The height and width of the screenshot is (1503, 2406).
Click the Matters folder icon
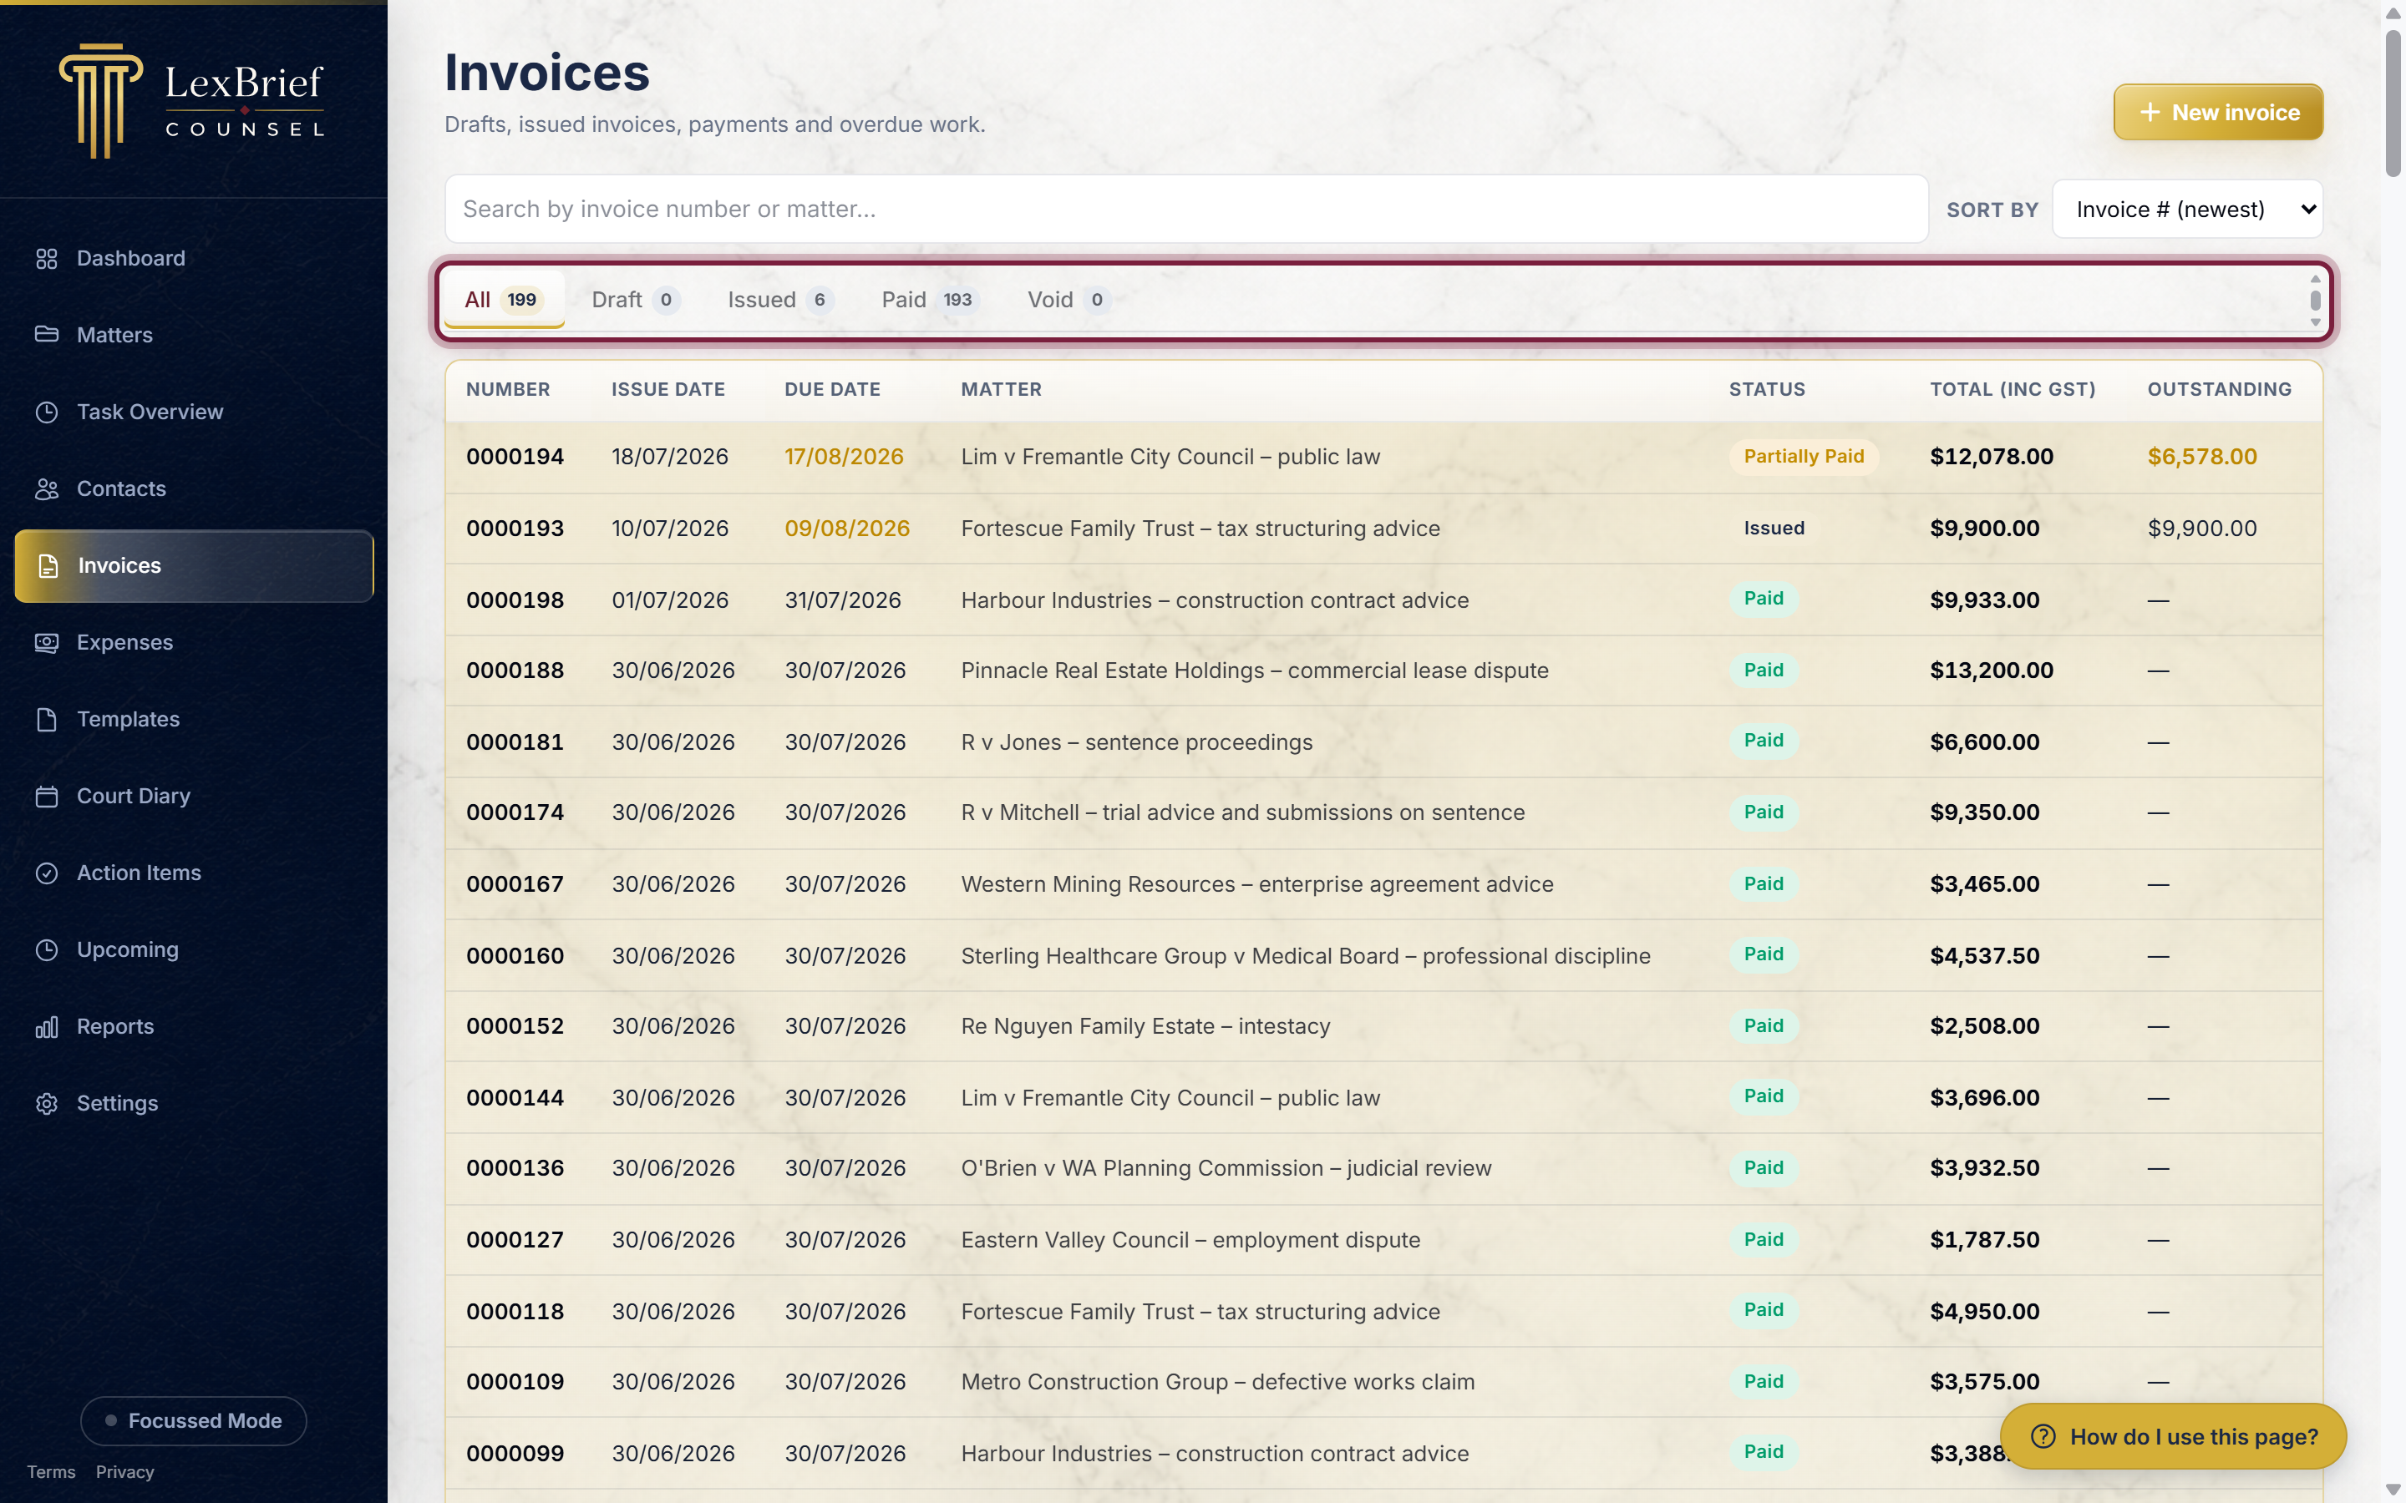tap(47, 335)
